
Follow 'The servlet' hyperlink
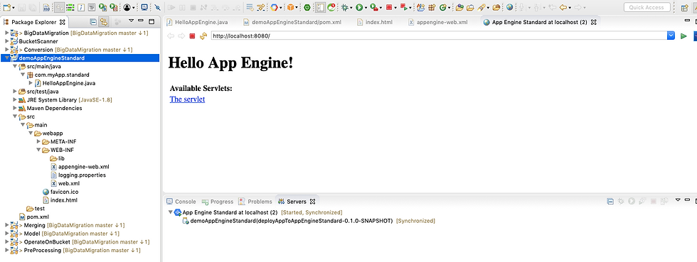[x=187, y=99]
